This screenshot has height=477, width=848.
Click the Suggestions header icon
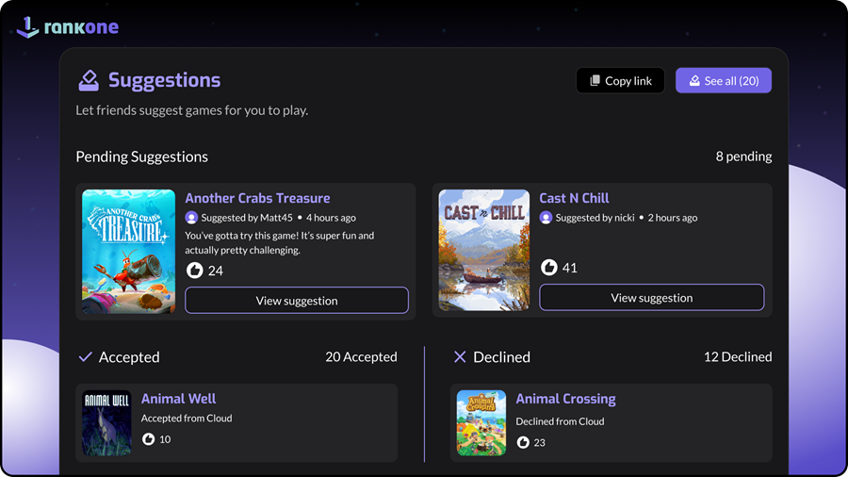[89, 80]
